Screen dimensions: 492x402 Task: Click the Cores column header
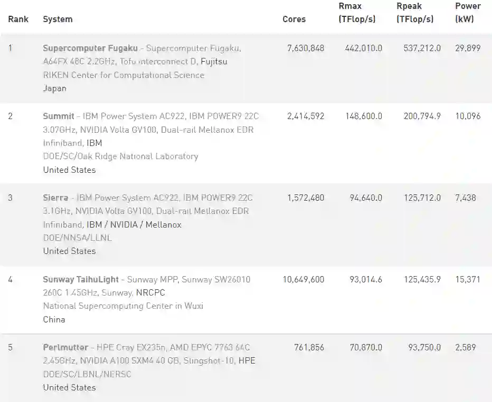pos(294,19)
